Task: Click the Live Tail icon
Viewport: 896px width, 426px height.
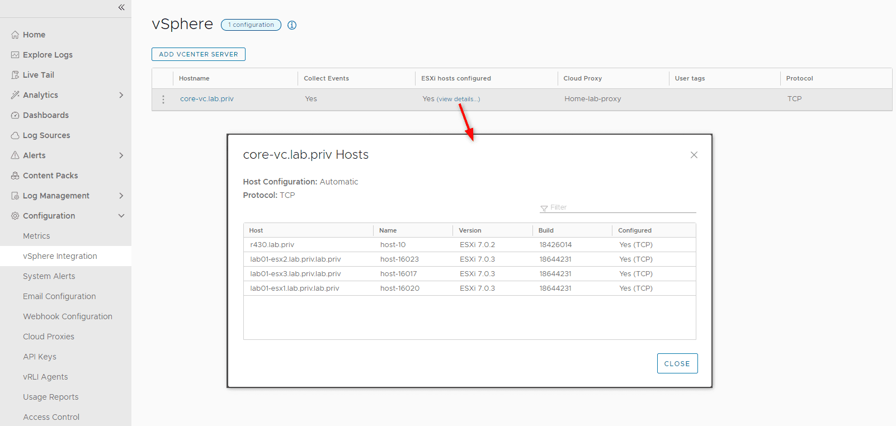Action: click(x=15, y=75)
